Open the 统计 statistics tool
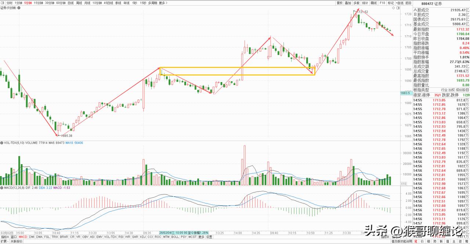Image resolution: width=470 pixels, height=244 pixels. (365, 3)
